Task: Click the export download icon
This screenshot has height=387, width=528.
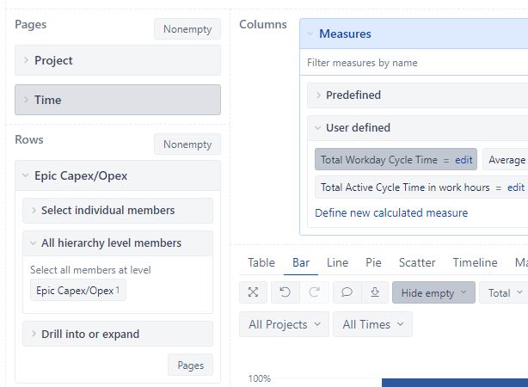Action: click(375, 292)
